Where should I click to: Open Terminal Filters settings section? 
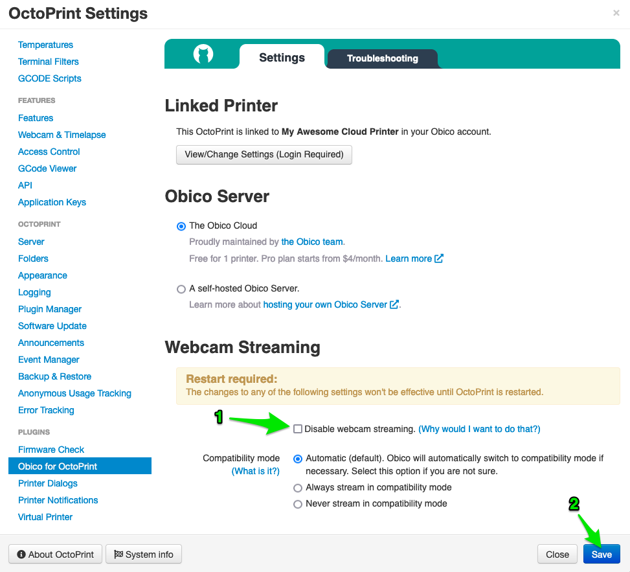click(48, 62)
